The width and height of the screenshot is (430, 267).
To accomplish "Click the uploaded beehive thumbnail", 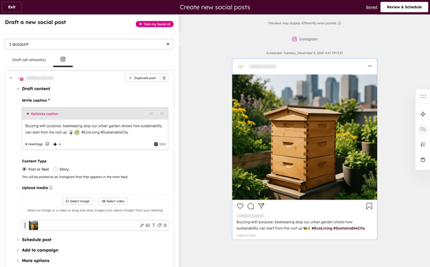I will 33,225.
